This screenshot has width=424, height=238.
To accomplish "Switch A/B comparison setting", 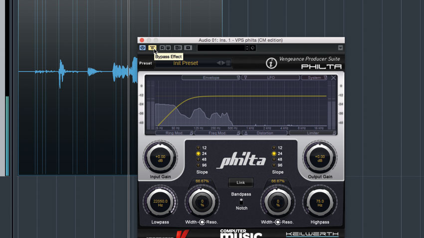I will (x=178, y=48).
